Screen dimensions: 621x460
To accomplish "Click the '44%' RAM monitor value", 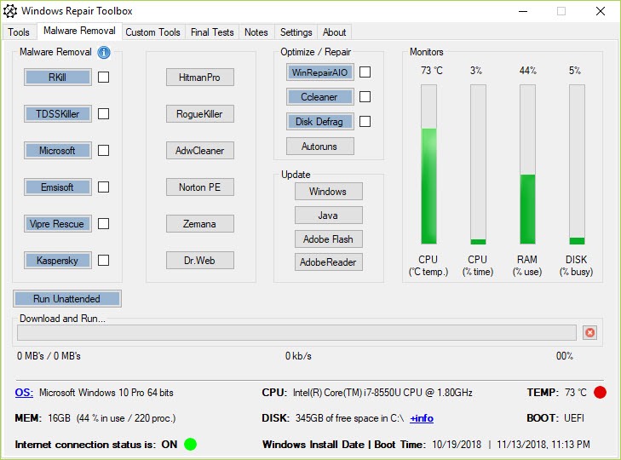I will 527,71.
